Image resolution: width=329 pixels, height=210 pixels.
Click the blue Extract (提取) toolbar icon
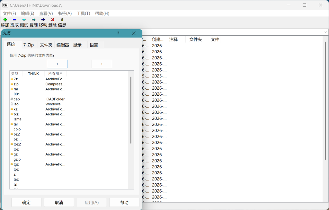[x=14, y=20]
